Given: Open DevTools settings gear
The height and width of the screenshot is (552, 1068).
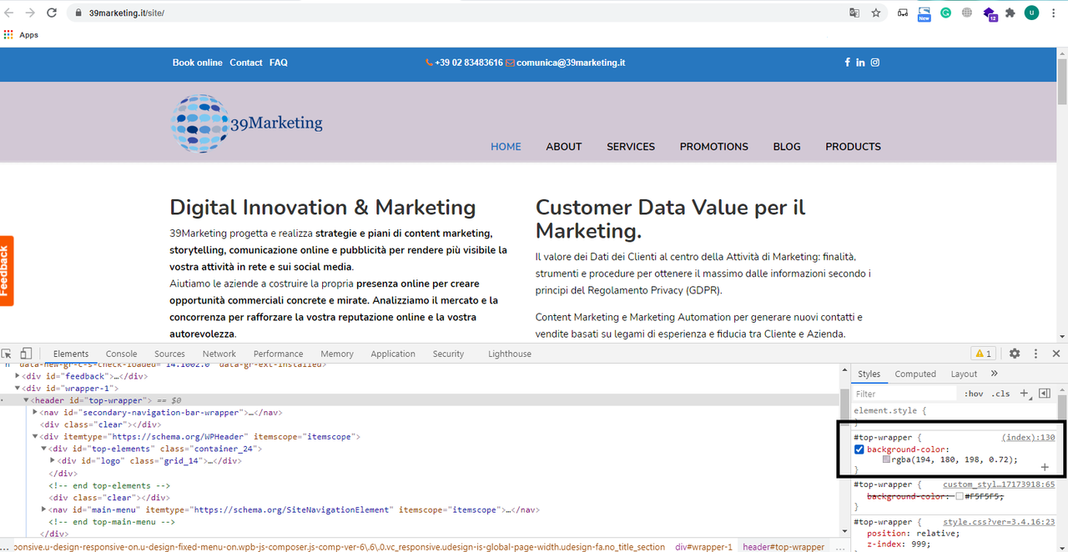Looking at the screenshot, I should (x=1015, y=354).
